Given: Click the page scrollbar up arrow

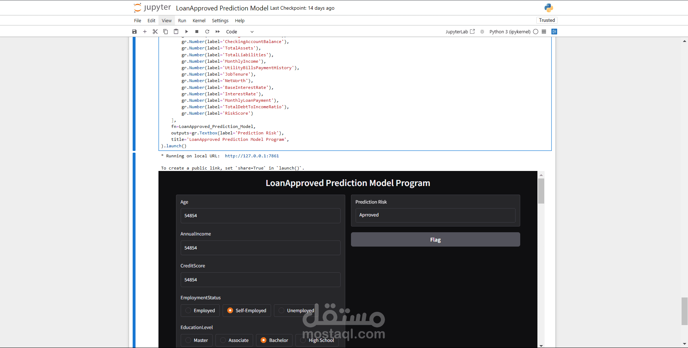Looking at the screenshot, I should (684, 41).
